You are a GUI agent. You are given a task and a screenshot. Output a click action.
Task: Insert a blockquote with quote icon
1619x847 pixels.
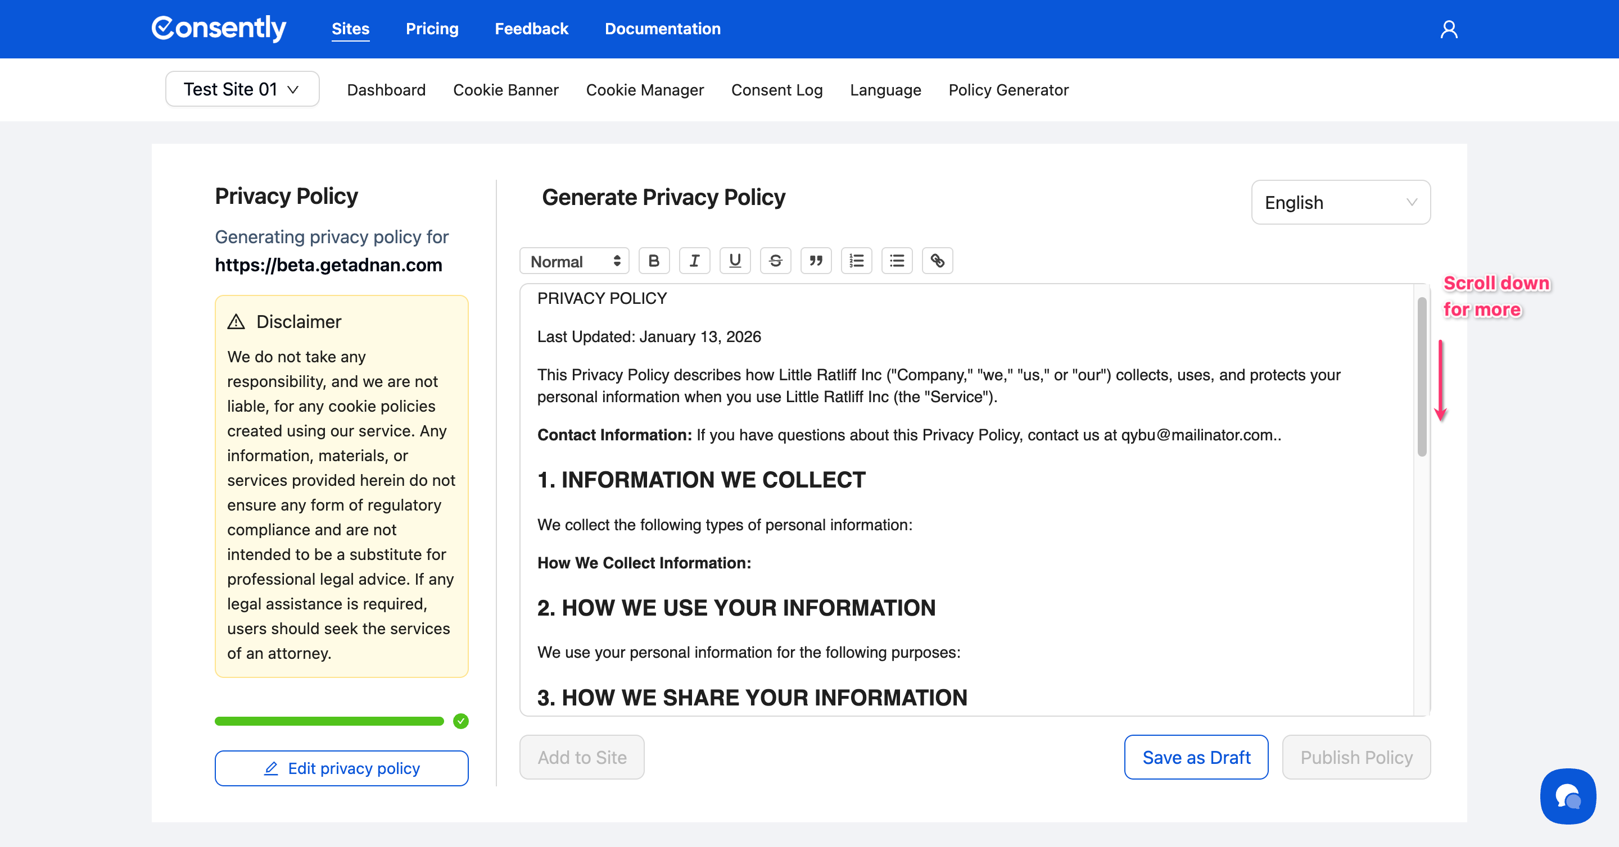pos(816,261)
